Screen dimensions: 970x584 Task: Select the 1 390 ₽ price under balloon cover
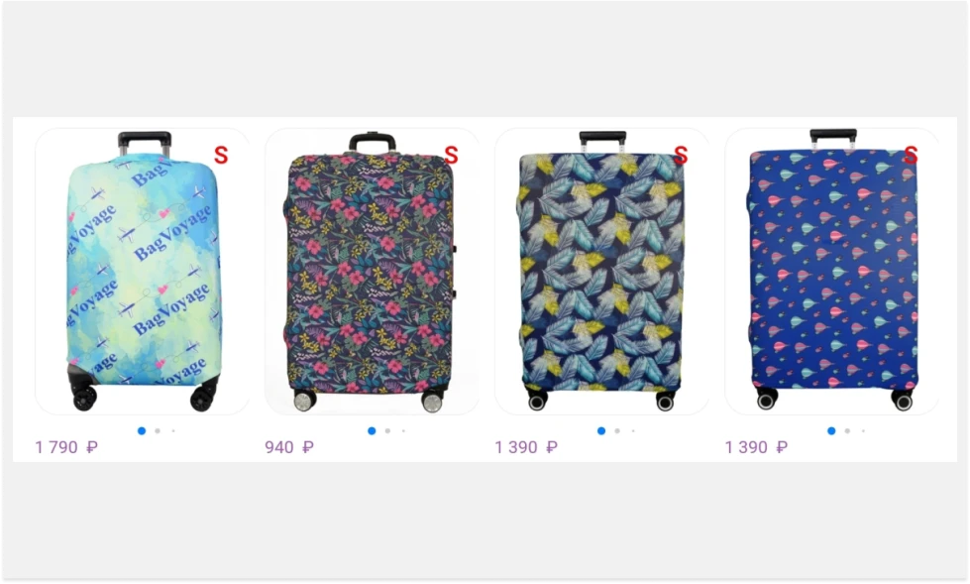(756, 447)
